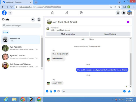Screen dimensions: 136x102
Task: Open the Groups icon in top navigation
Action: point(81,13)
